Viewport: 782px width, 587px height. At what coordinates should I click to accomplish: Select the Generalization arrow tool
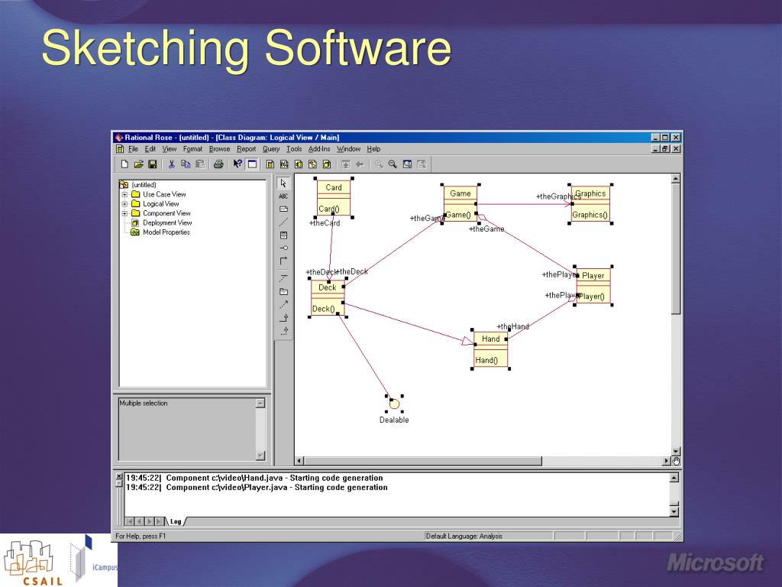(283, 317)
